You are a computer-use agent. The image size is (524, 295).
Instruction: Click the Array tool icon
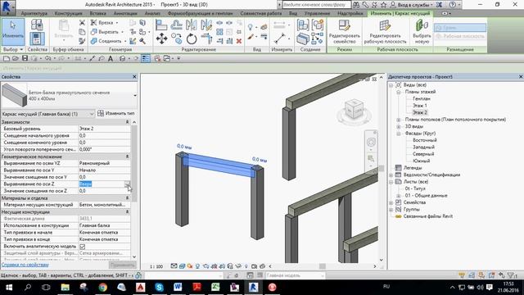(x=219, y=32)
